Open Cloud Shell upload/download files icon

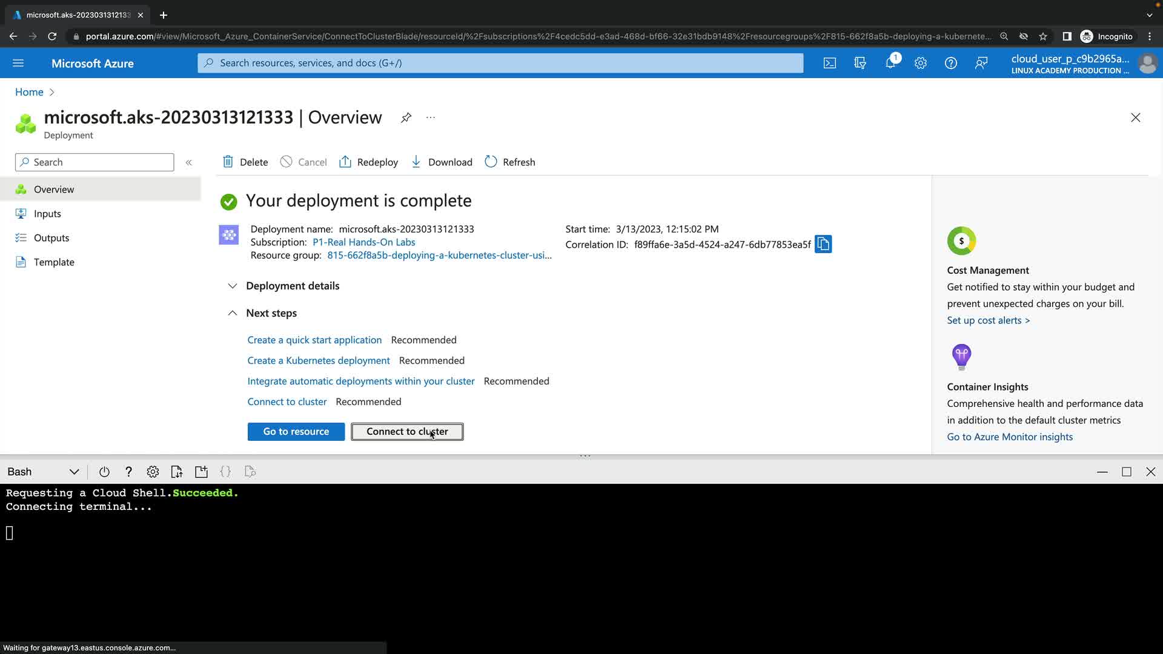pos(177,472)
